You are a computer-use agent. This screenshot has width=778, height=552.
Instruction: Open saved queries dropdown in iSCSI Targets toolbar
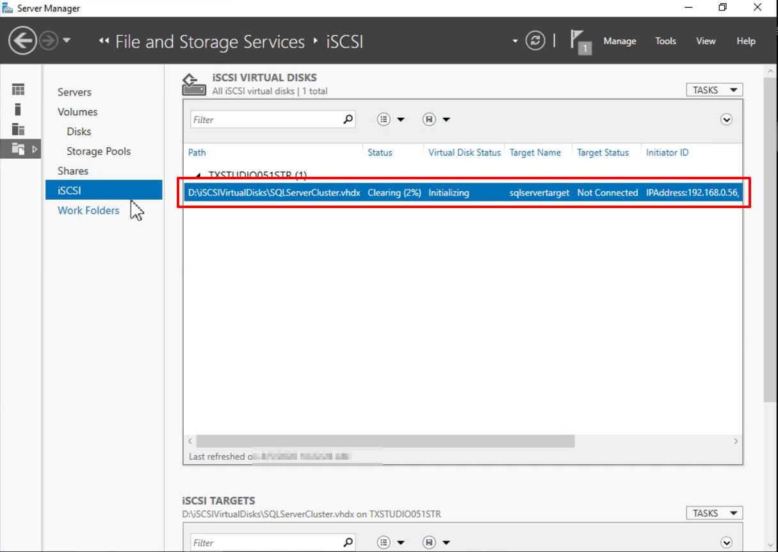coord(436,542)
